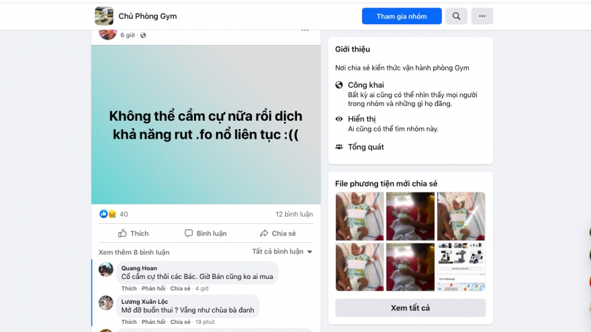Open Lương Xuân Lộc's profile picture
Screen dimensions: 591x332
106,303
